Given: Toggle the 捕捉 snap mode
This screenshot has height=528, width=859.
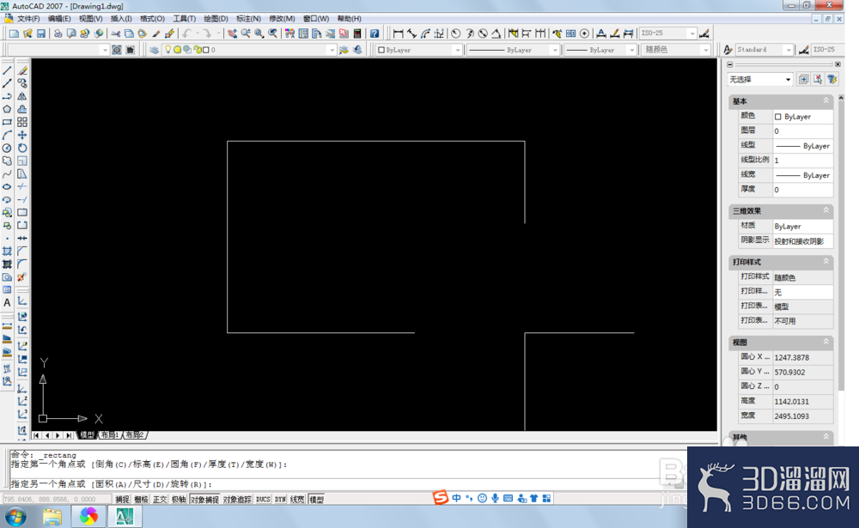Looking at the screenshot, I should pyautogui.click(x=122, y=500).
